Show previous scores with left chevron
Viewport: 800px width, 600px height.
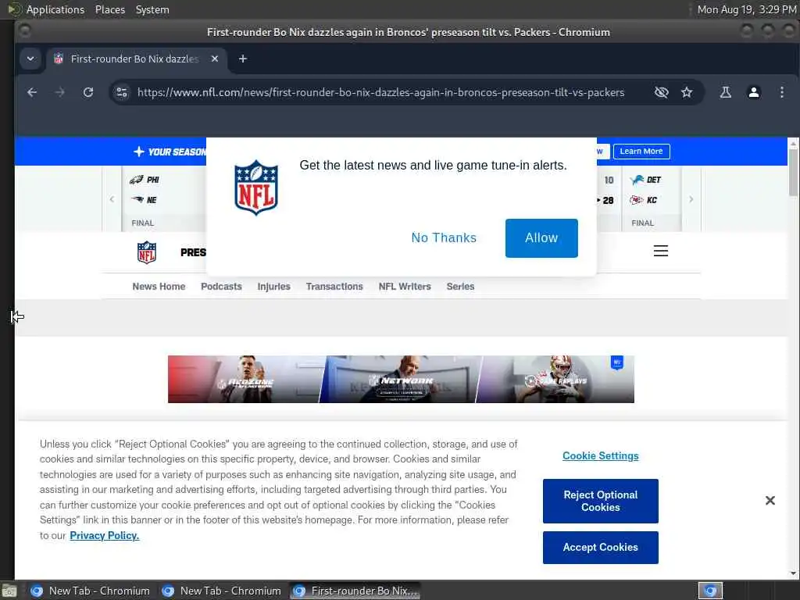tap(112, 199)
